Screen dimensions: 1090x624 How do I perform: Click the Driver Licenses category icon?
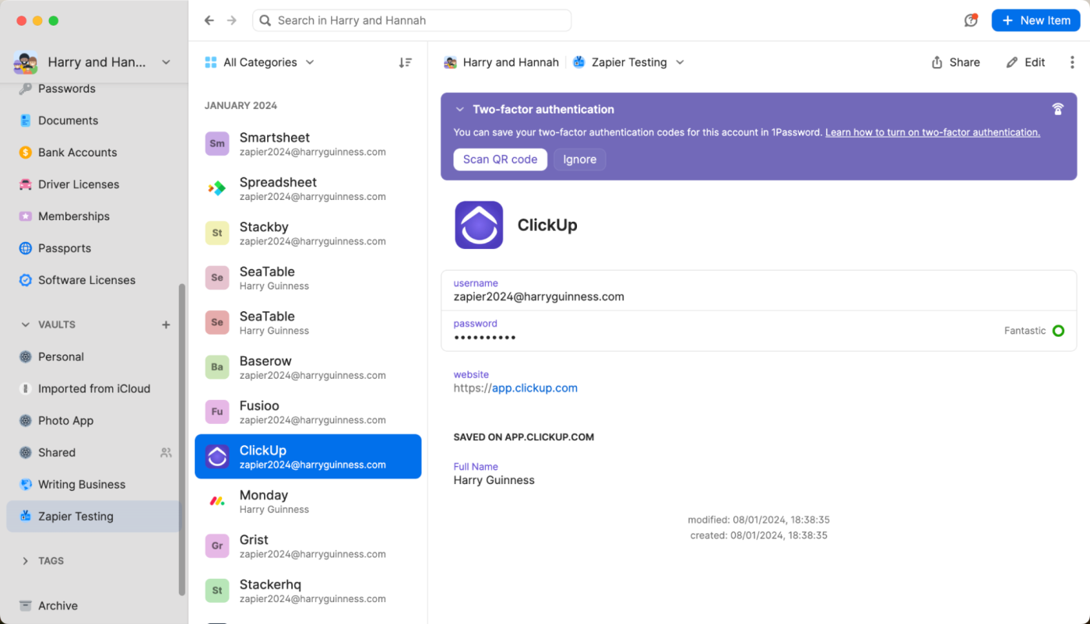26,184
